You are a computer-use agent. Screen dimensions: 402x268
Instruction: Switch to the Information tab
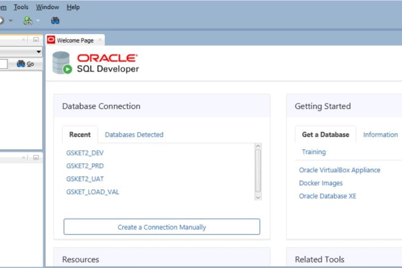[381, 135]
